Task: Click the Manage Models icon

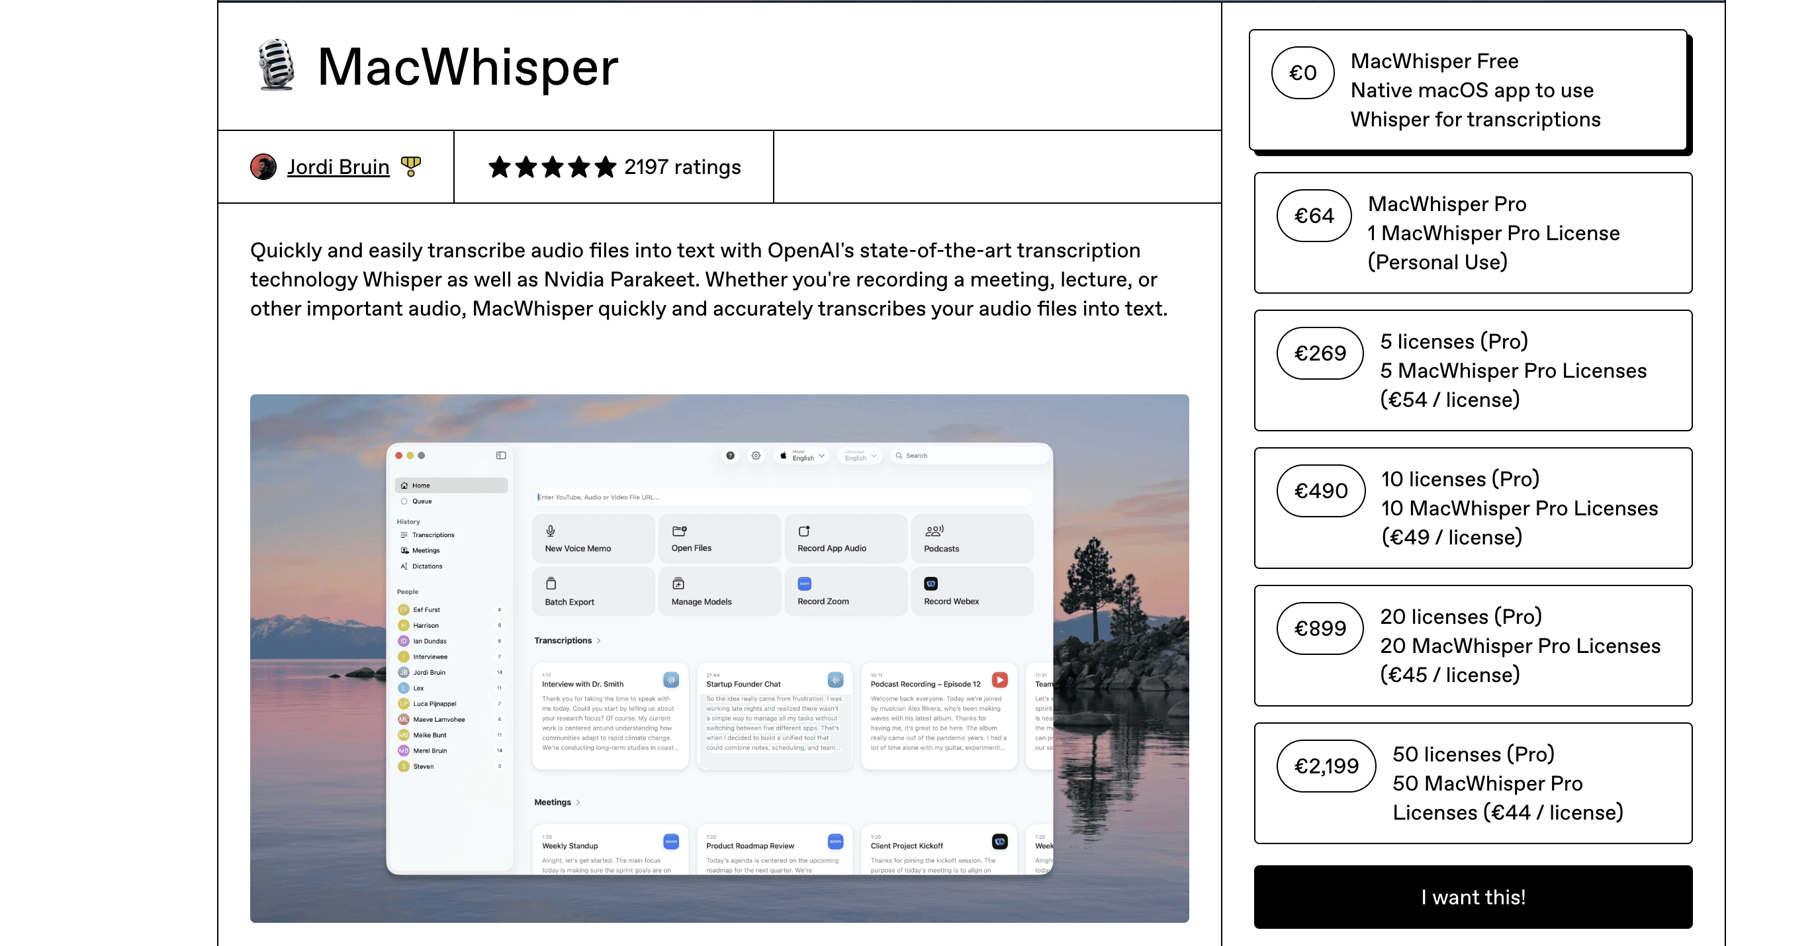Action: (x=678, y=583)
